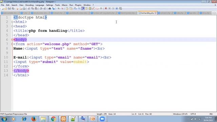
Task: Open the Encoding menu
Action: [x=29, y=5]
